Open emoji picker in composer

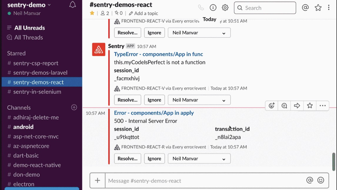click(x=321, y=180)
